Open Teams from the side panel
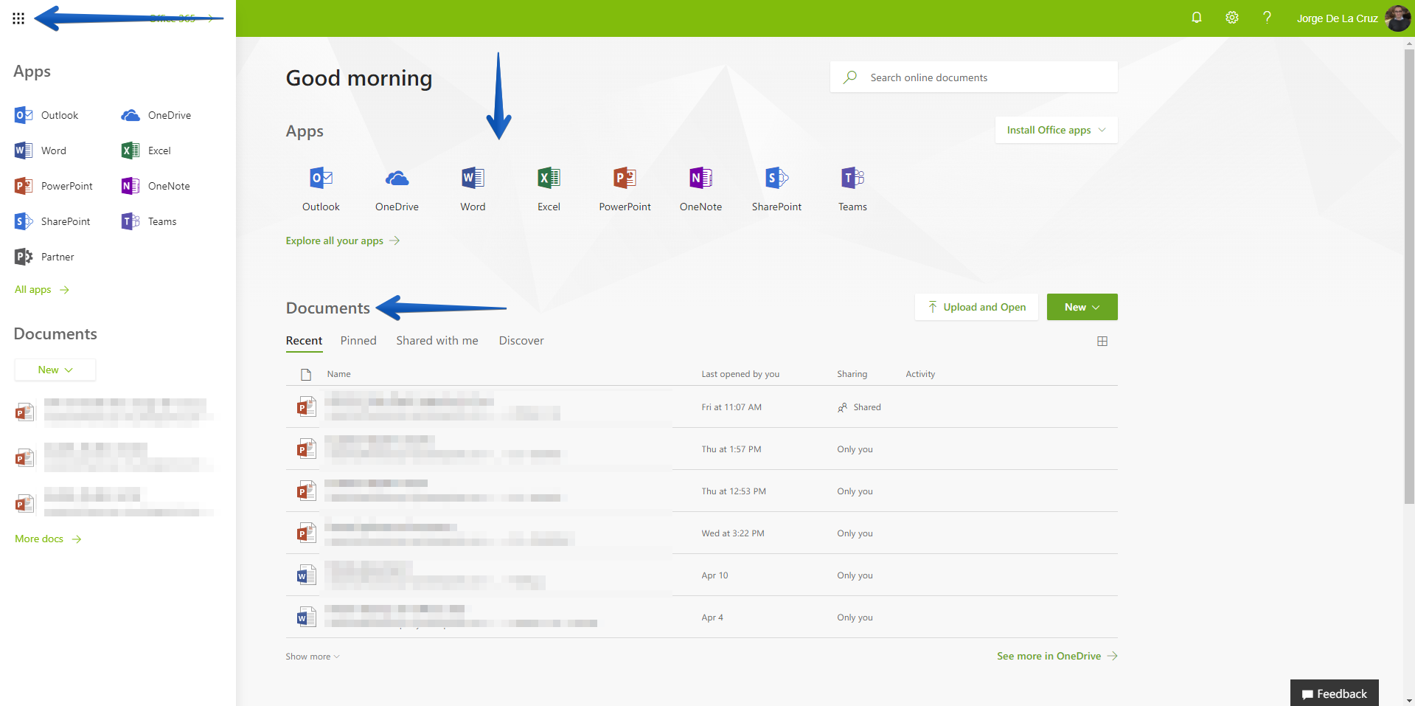1415x706 pixels. pos(149,221)
